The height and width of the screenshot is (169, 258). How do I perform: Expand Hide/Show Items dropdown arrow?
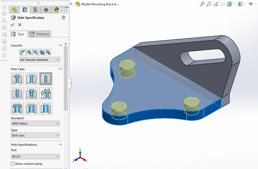(256, 4)
